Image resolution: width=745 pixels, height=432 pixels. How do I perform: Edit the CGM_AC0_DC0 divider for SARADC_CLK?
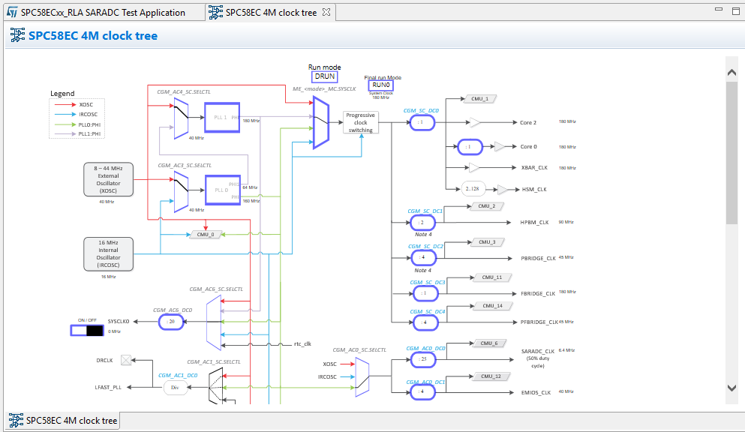point(423,359)
